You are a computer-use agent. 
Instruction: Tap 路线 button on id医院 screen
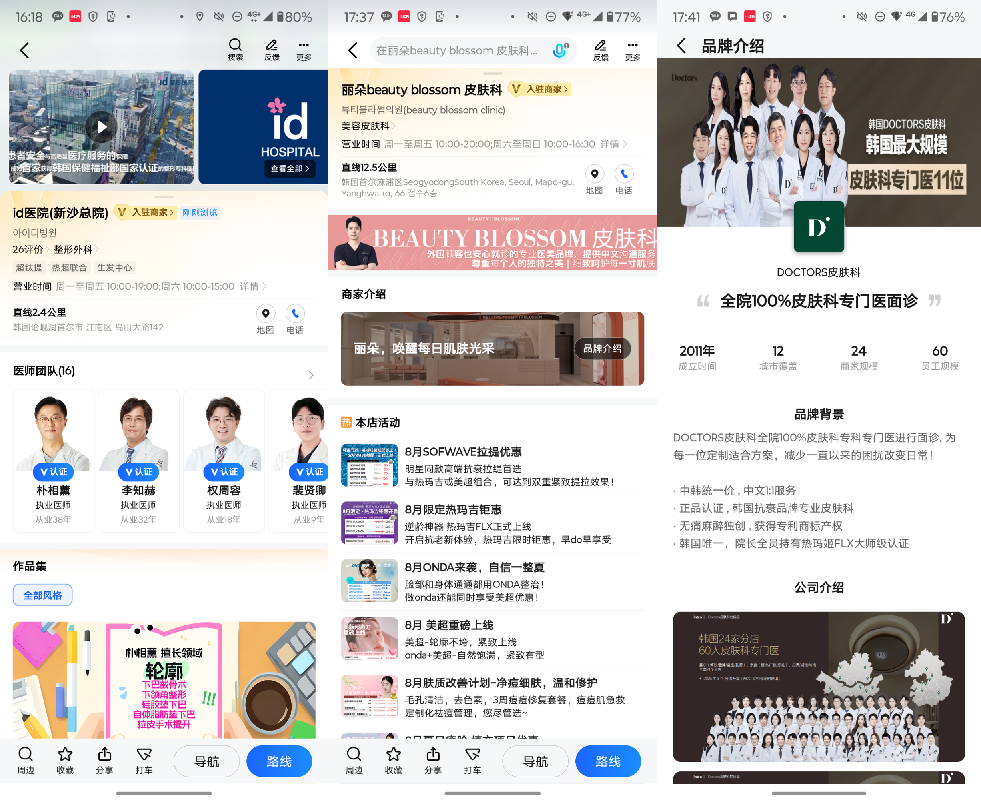pos(279,761)
